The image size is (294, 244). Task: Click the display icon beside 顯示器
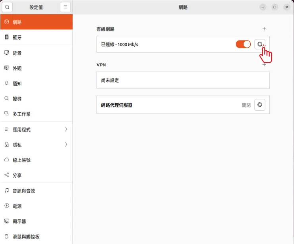(7, 221)
